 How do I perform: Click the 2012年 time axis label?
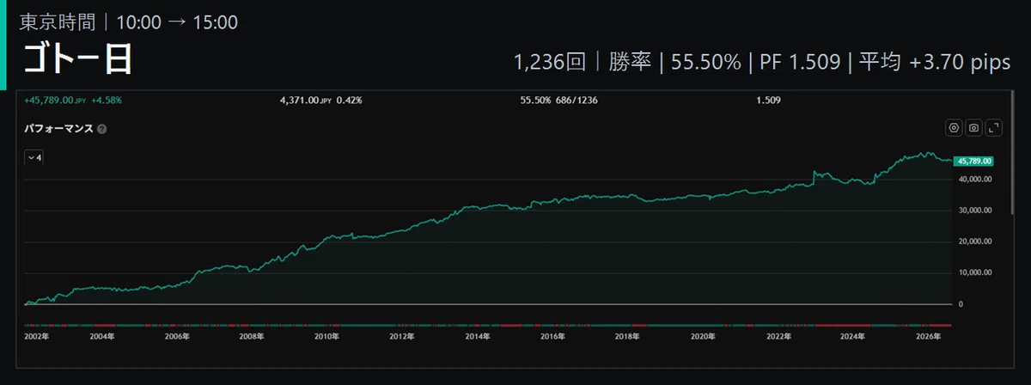(x=401, y=338)
